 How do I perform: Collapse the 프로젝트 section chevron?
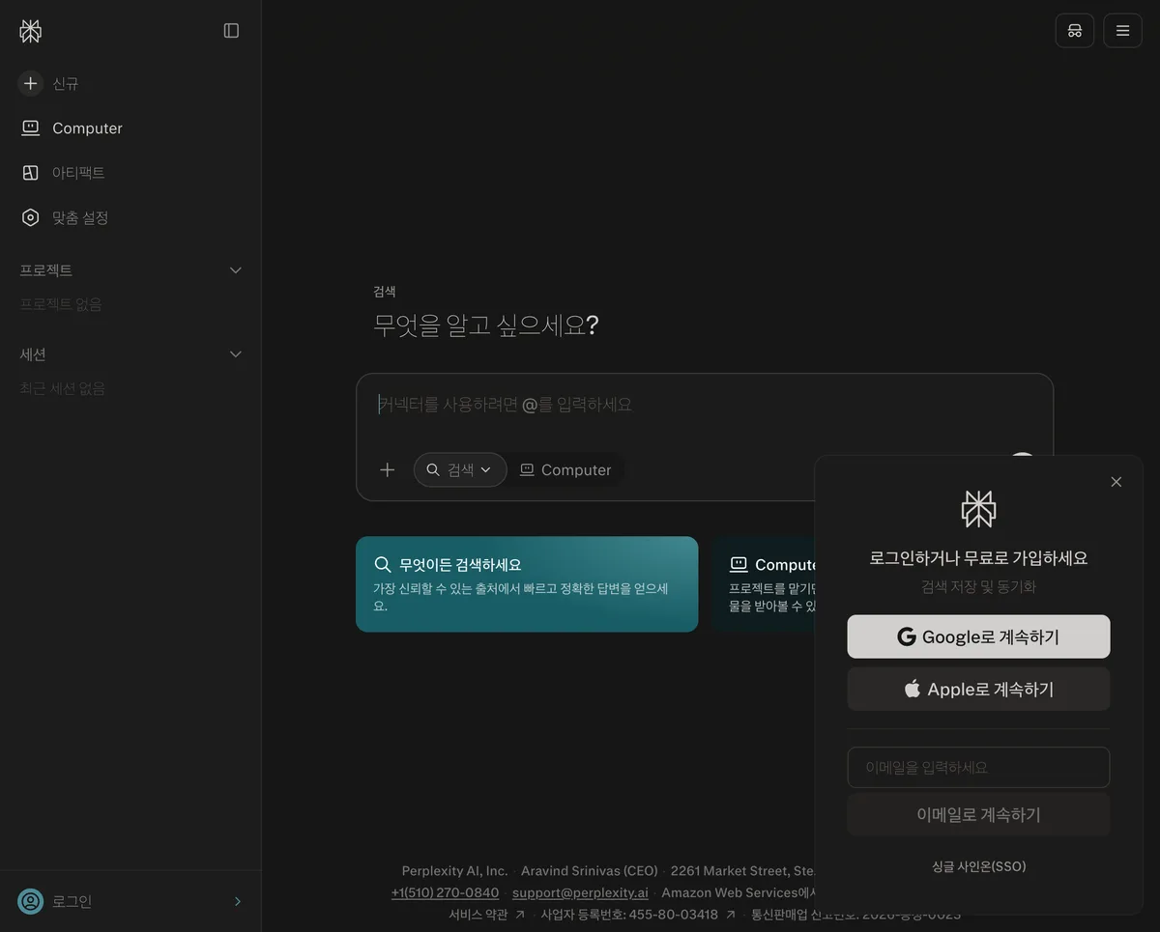click(x=235, y=270)
